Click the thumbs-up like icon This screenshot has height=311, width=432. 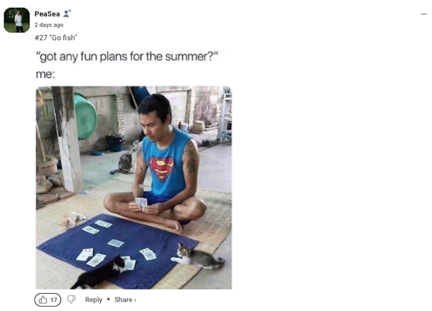[x=43, y=299]
